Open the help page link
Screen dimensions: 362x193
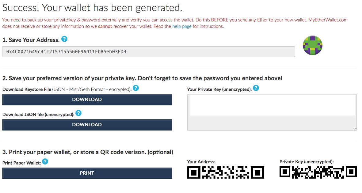click(x=182, y=26)
